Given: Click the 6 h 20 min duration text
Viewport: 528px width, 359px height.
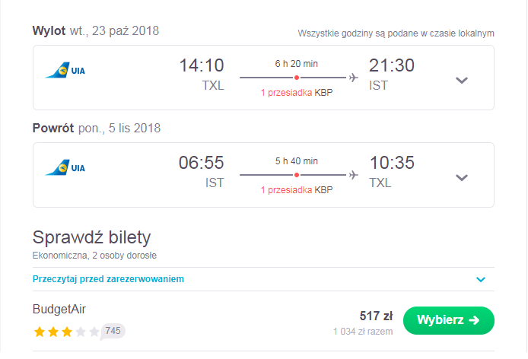Looking at the screenshot, I should tap(296, 64).
